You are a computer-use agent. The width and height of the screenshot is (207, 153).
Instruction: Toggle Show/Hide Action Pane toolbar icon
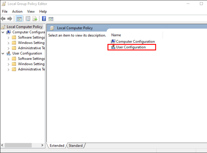[51, 19]
